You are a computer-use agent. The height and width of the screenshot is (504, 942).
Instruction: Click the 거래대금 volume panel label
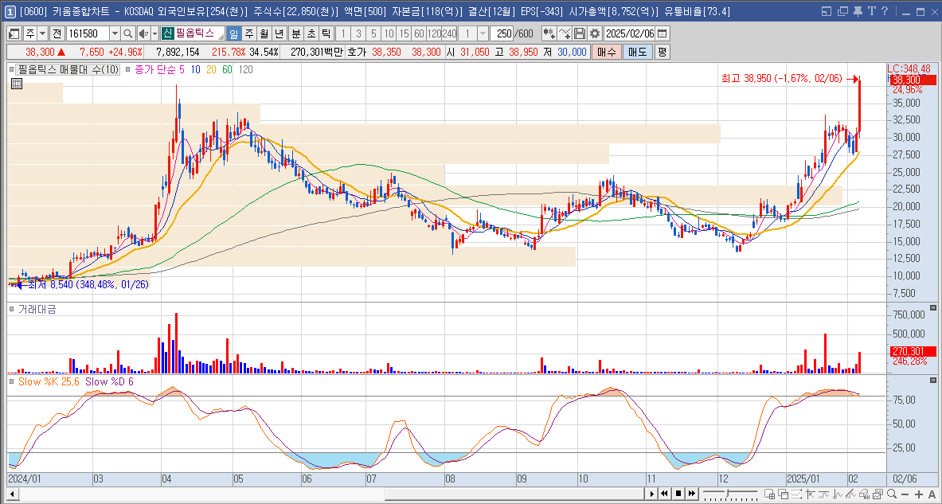[37, 310]
